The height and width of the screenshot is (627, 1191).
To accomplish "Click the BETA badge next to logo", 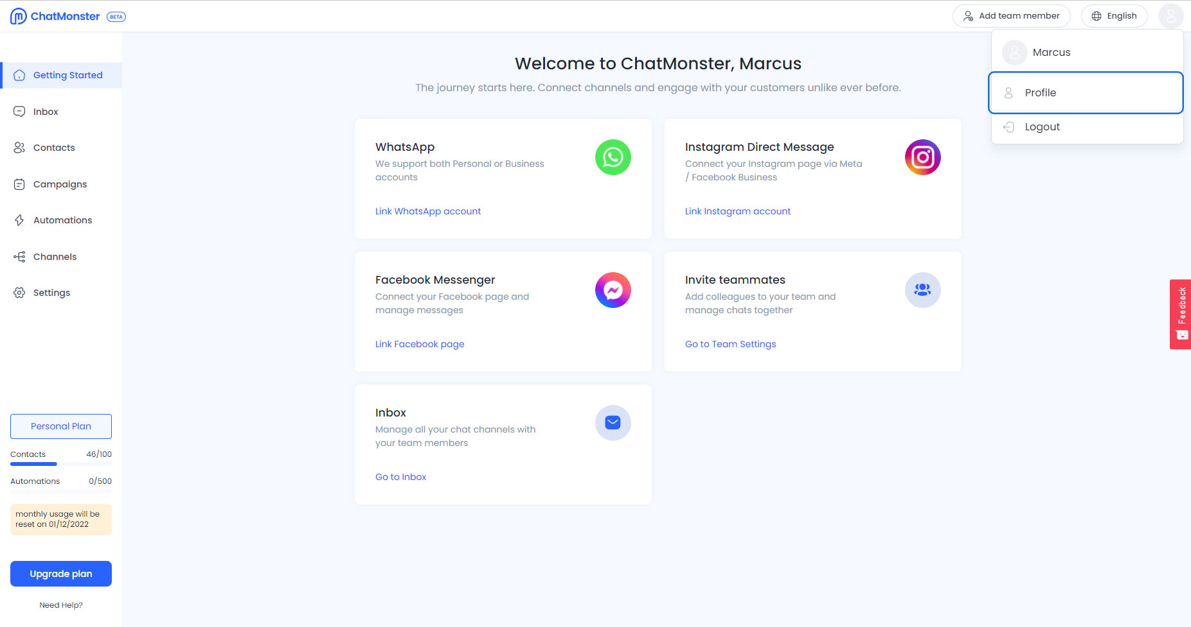I will [116, 17].
